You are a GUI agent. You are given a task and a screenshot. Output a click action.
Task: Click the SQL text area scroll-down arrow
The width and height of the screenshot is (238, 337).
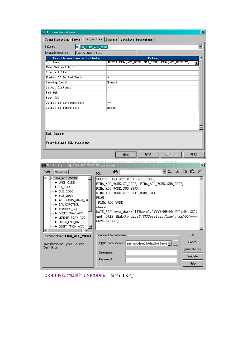point(202,228)
